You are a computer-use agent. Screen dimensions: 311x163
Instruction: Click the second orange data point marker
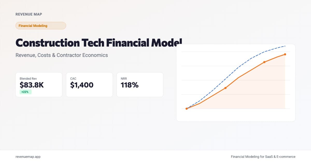(x=225, y=88)
